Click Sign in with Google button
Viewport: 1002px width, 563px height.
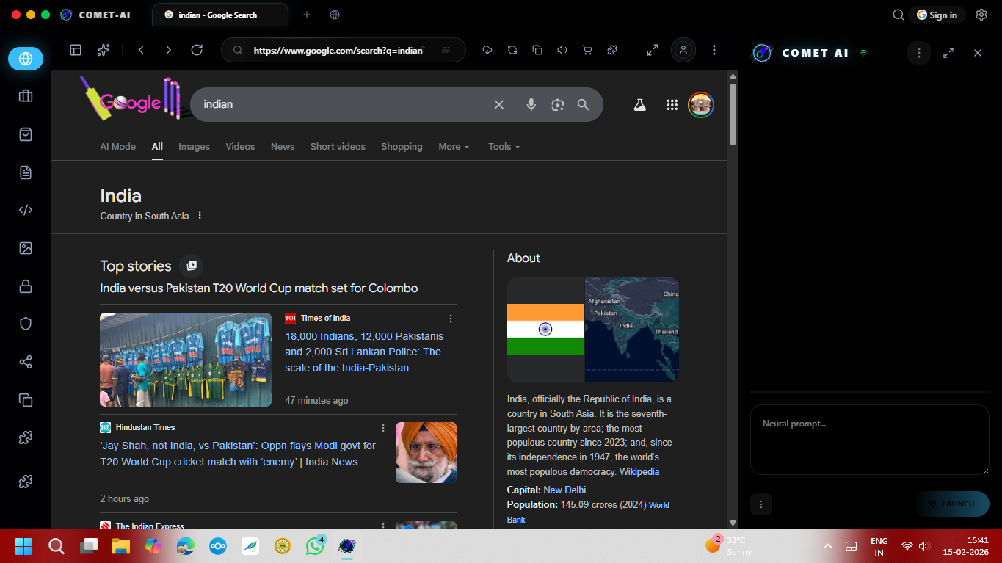tap(937, 15)
